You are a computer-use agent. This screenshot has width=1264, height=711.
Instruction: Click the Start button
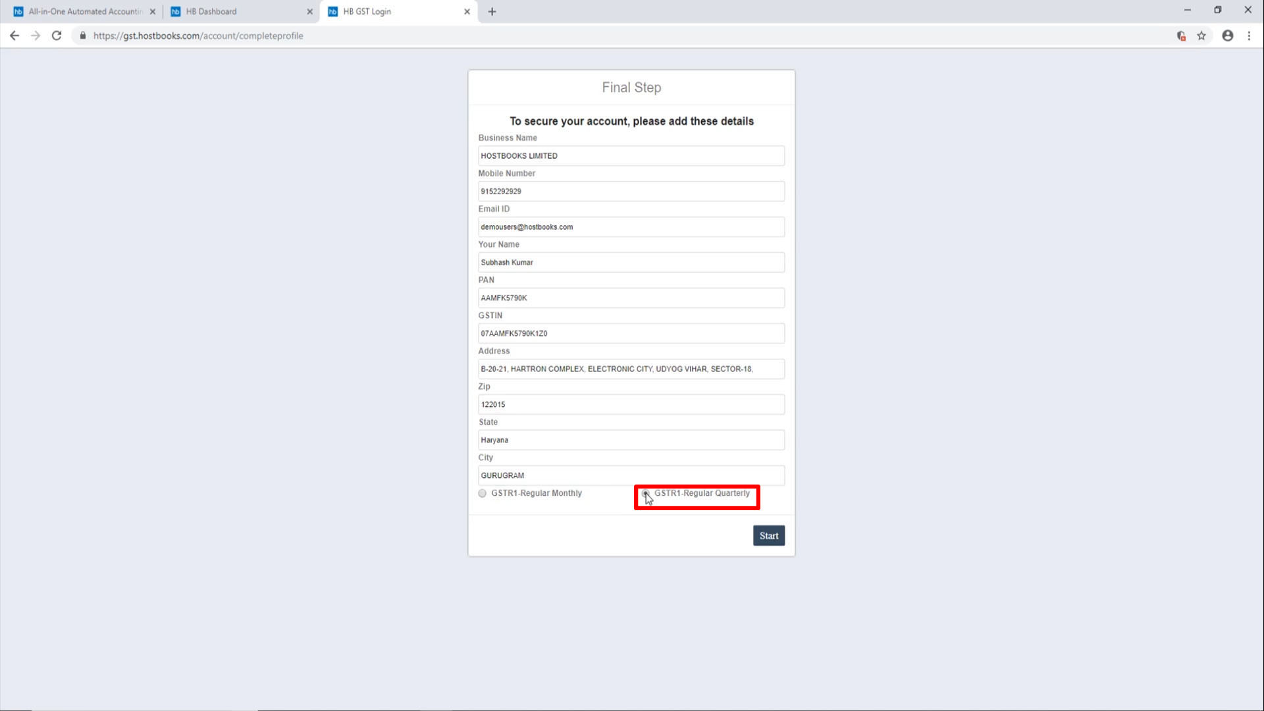(769, 536)
